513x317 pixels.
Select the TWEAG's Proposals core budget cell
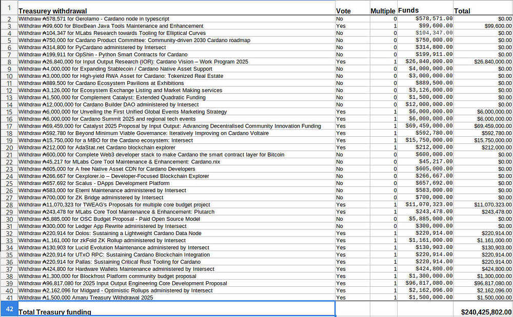[176, 205]
